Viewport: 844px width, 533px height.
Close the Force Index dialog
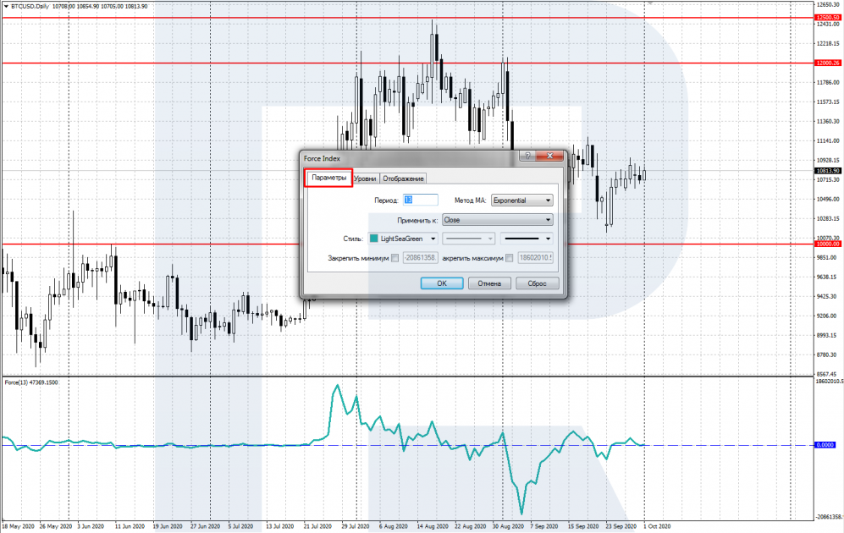click(x=552, y=157)
